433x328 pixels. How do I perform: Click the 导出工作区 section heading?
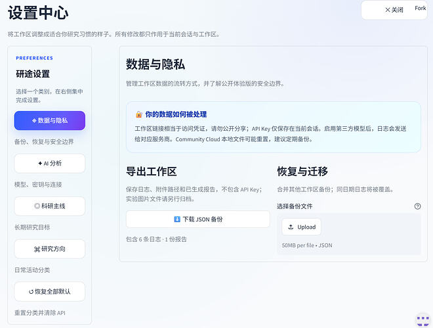[152, 172]
